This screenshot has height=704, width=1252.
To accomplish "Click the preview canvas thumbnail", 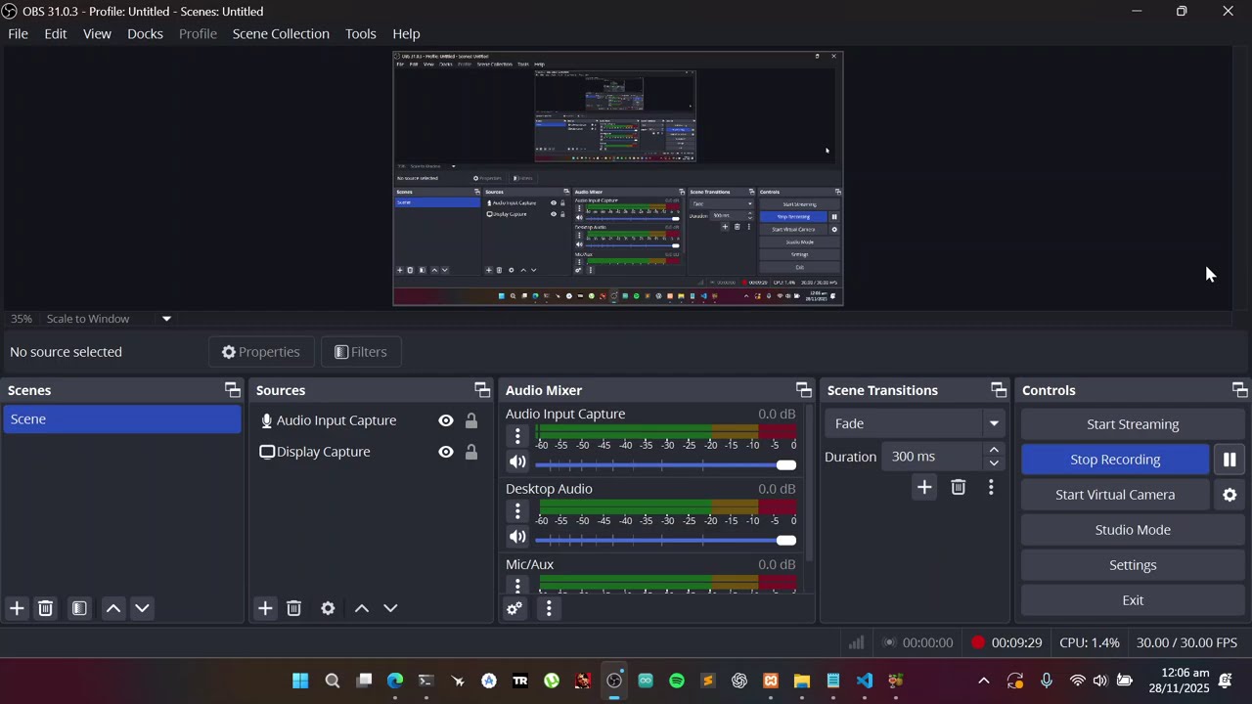I will coord(618,179).
